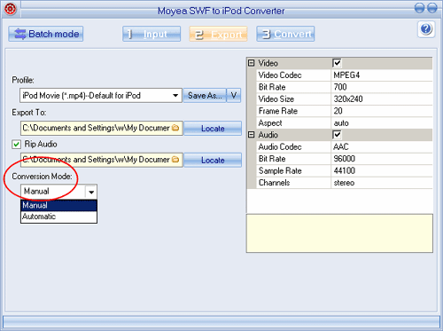Click the first round title bar window button
This screenshot has height=331, width=443.
[419, 8]
